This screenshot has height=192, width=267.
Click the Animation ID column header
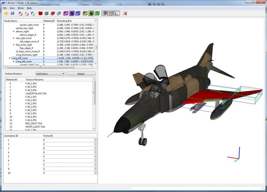click(23, 136)
